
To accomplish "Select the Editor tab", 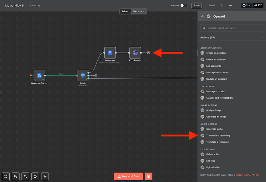I will (126, 11).
